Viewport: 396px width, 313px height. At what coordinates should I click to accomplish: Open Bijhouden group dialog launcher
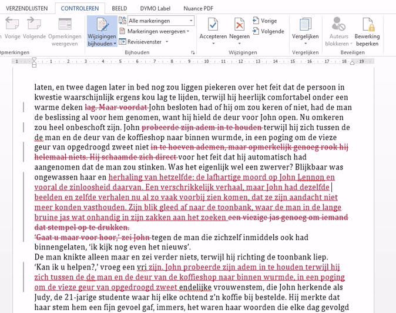[x=193, y=52]
